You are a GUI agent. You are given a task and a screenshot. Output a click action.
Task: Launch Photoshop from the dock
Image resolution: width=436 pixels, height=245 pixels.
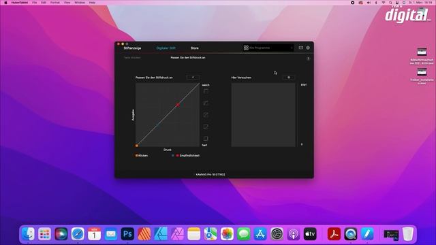tap(127, 234)
